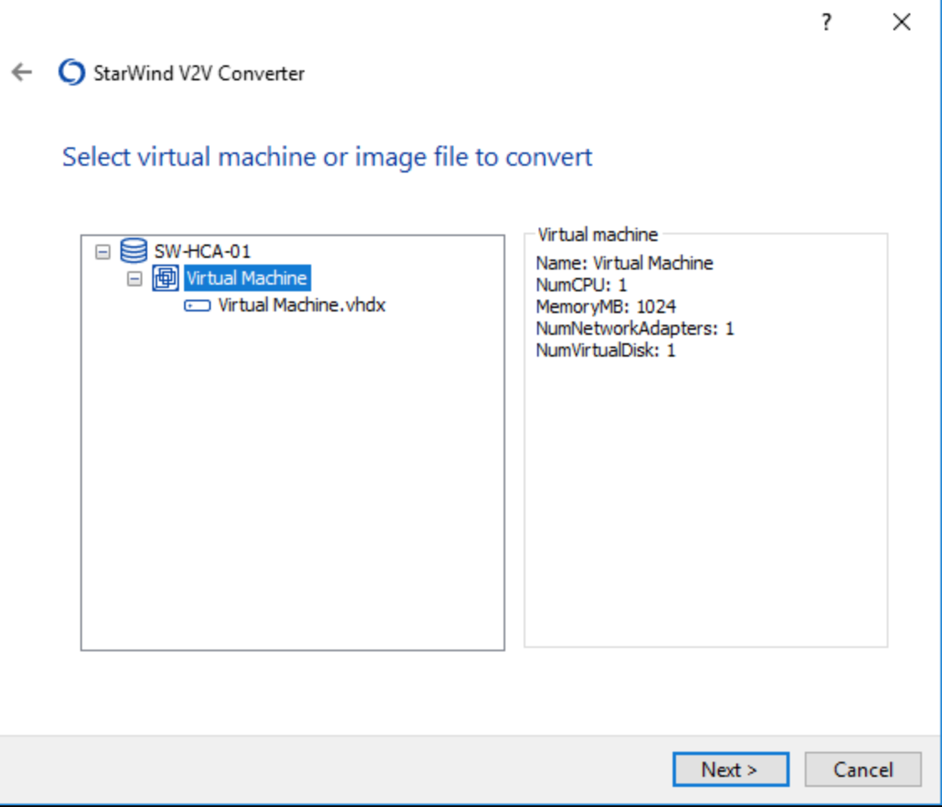The width and height of the screenshot is (942, 807).
Task: Click the MemoryMB: 1024 detail line
Action: pyautogui.click(x=606, y=306)
